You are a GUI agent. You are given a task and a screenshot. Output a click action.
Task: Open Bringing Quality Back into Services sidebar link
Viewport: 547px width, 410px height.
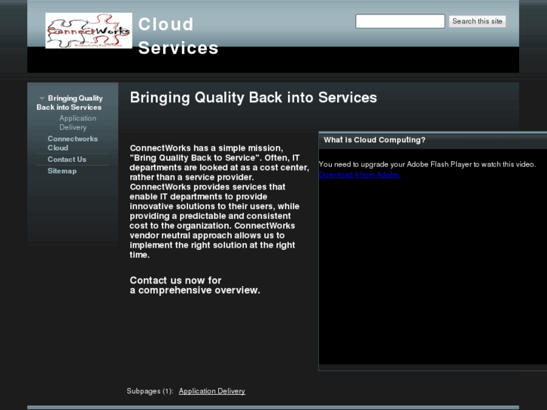[70, 102]
